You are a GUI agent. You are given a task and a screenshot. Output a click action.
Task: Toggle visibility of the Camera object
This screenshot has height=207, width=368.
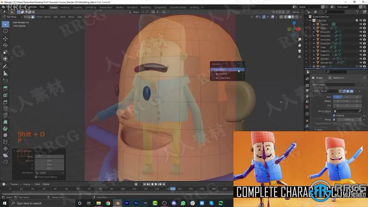(361, 24)
